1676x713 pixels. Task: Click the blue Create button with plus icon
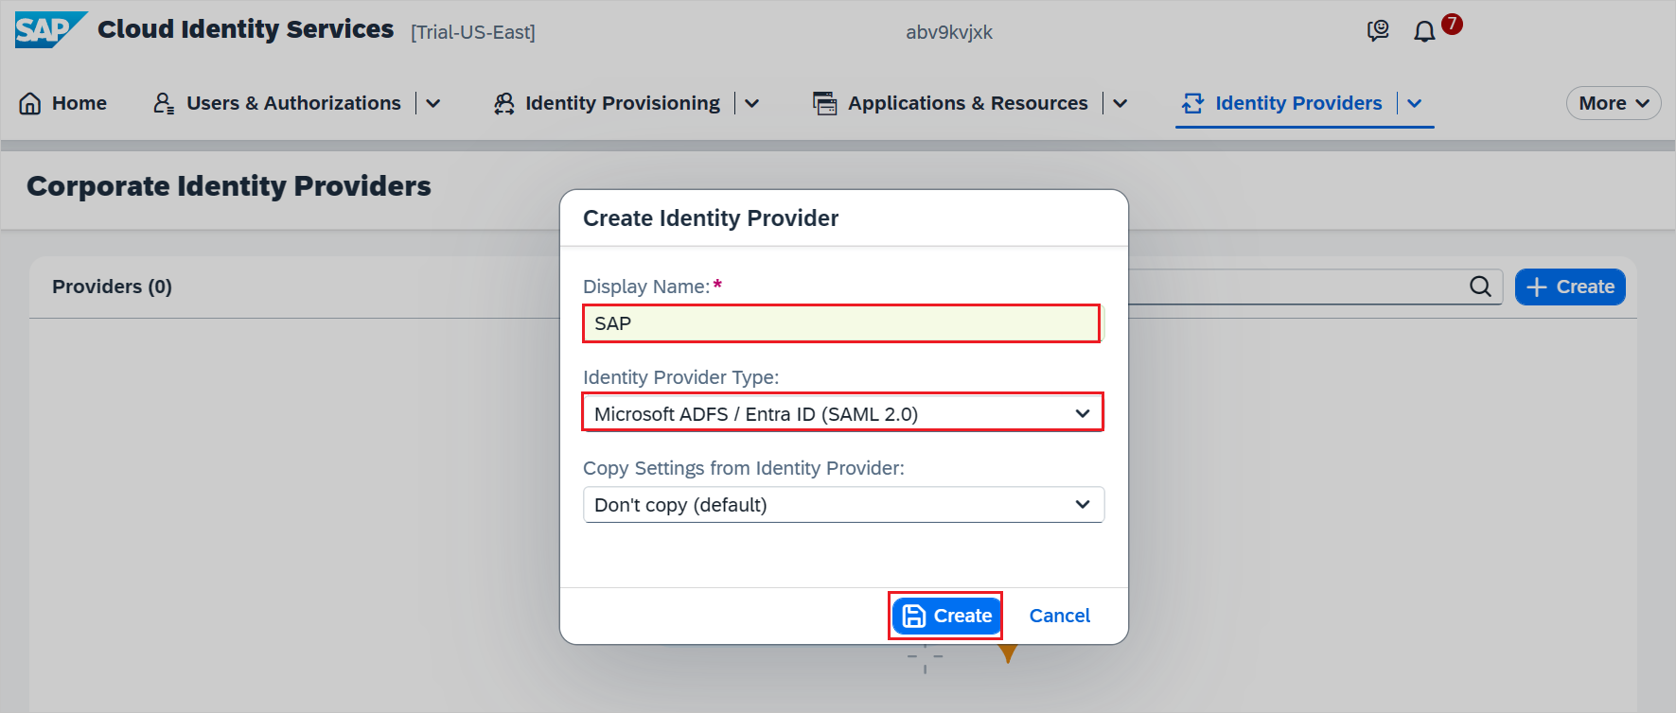1569,286
